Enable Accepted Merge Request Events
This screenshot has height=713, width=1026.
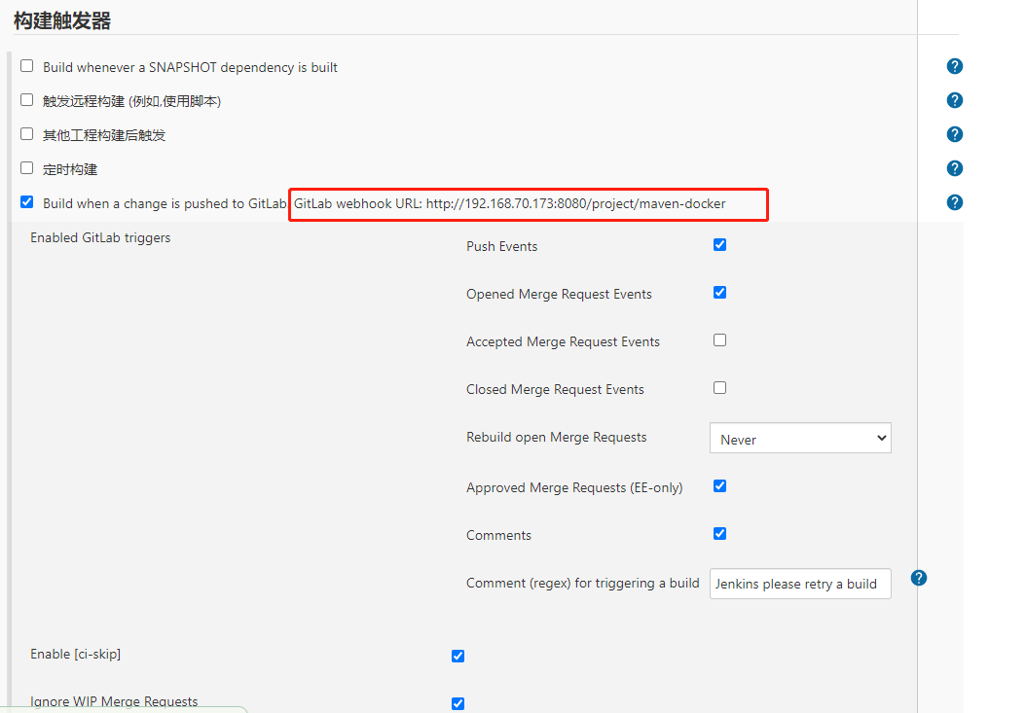point(720,340)
